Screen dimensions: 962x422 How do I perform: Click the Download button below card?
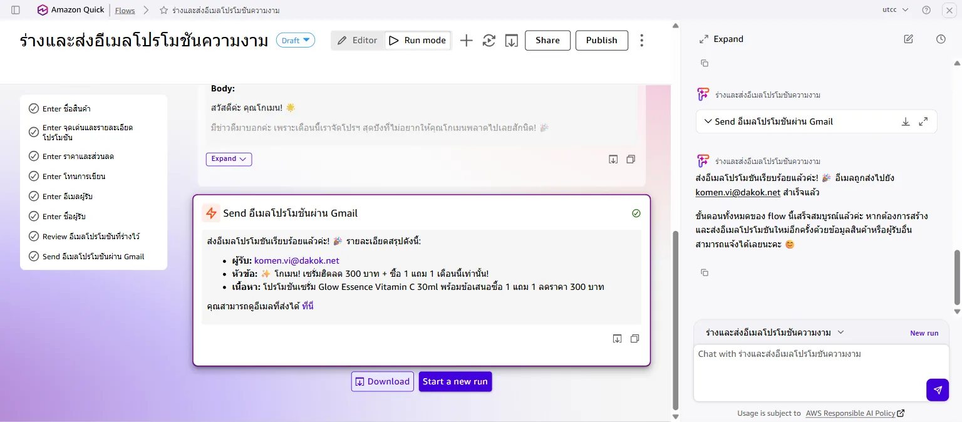tap(383, 381)
